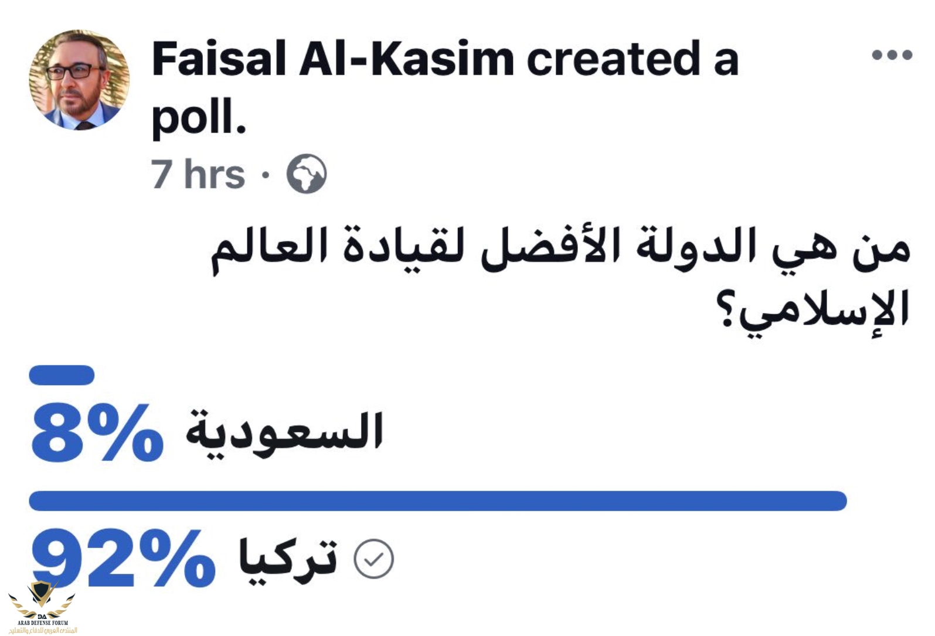This screenshot has height=636, width=935.
Task: Click the "ARAB DEFENSE FORUM" watermark text
Action: tap(43, 623)
